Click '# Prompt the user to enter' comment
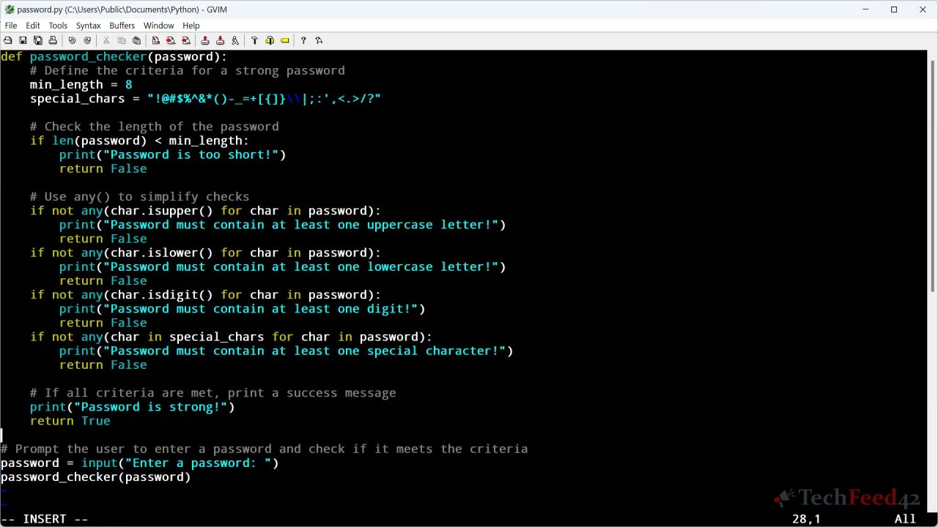 [264, 449]
